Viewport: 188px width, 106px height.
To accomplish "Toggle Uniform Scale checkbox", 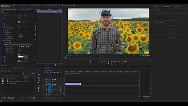I will click(x=19, y=22).
